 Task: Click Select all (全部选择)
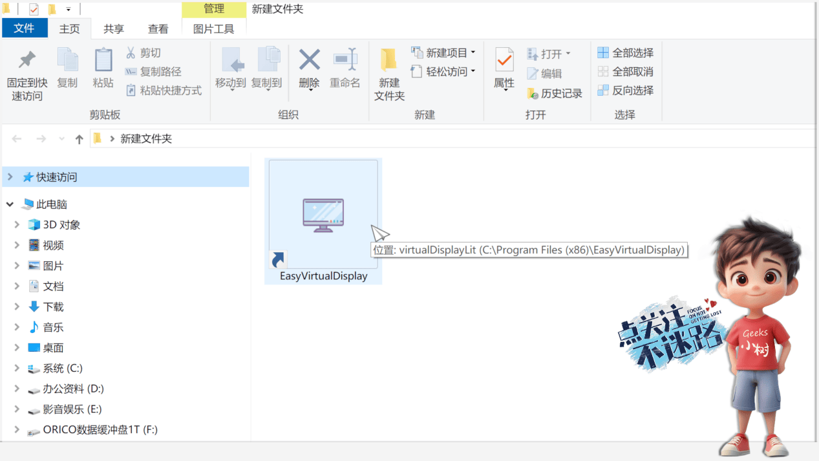(x=625, y=53)
